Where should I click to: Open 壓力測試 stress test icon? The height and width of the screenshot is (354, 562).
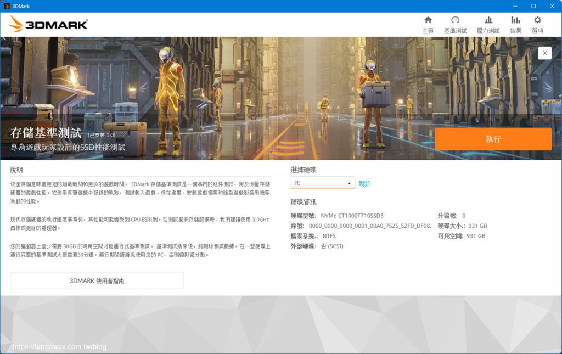pos(488,20)
